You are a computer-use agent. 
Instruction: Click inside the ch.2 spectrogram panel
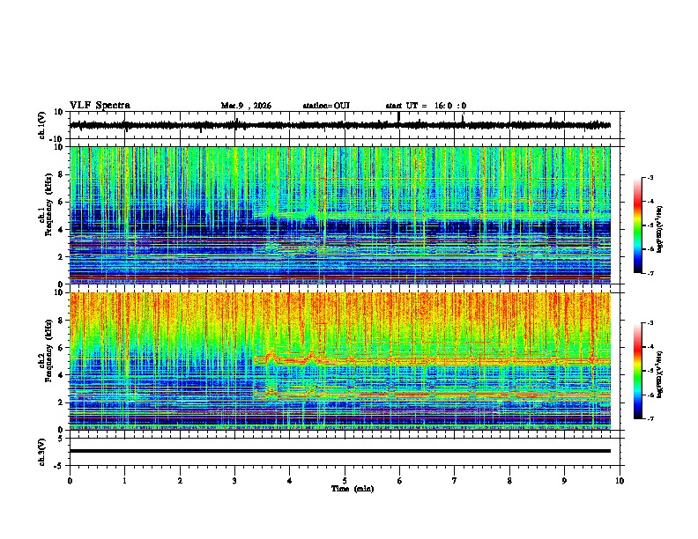click(340, 361)
